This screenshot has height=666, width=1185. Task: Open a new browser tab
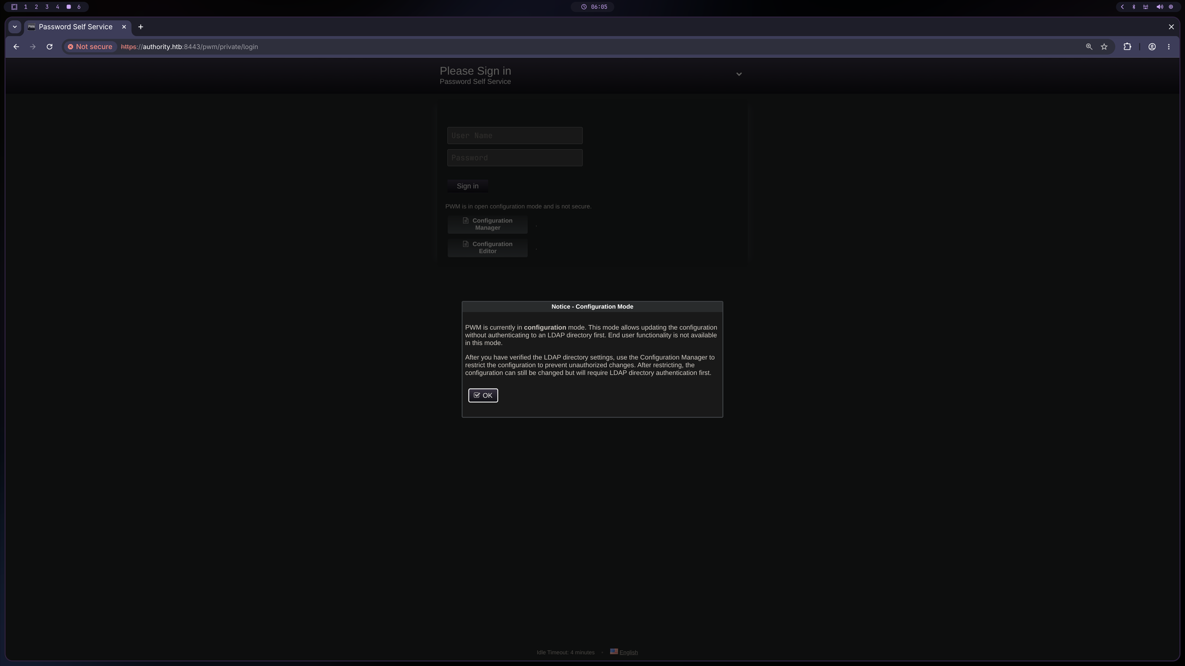tap(140, 27)
